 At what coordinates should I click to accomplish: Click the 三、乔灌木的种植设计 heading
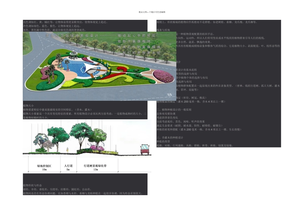tap(170, 137)
